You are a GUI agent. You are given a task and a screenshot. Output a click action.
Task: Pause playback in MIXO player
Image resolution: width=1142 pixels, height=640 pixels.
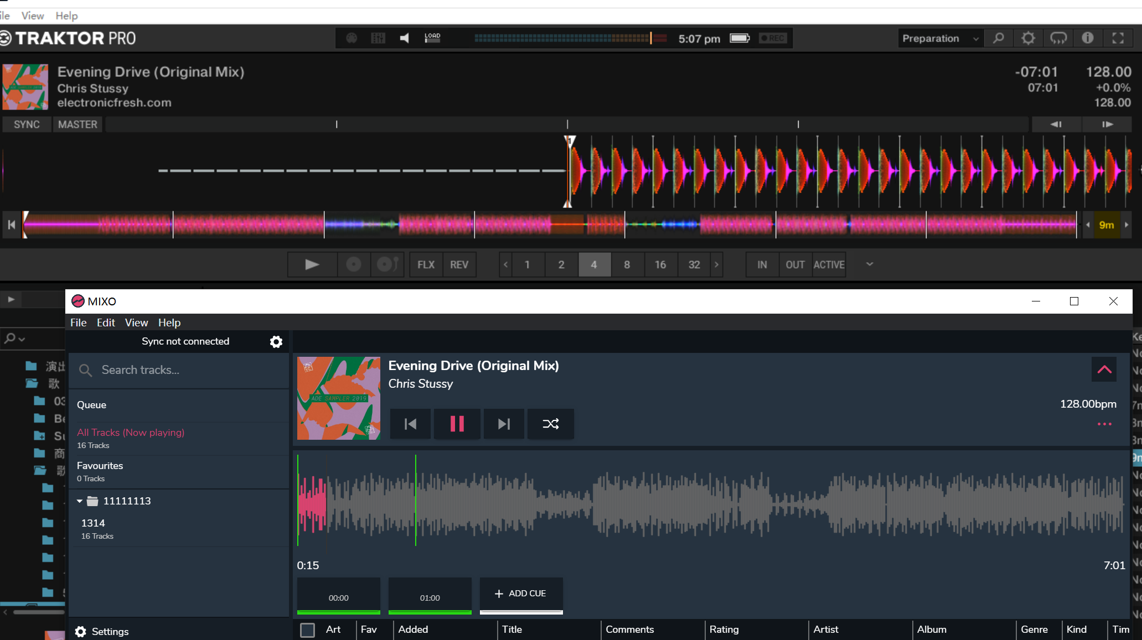pos(457,424)
